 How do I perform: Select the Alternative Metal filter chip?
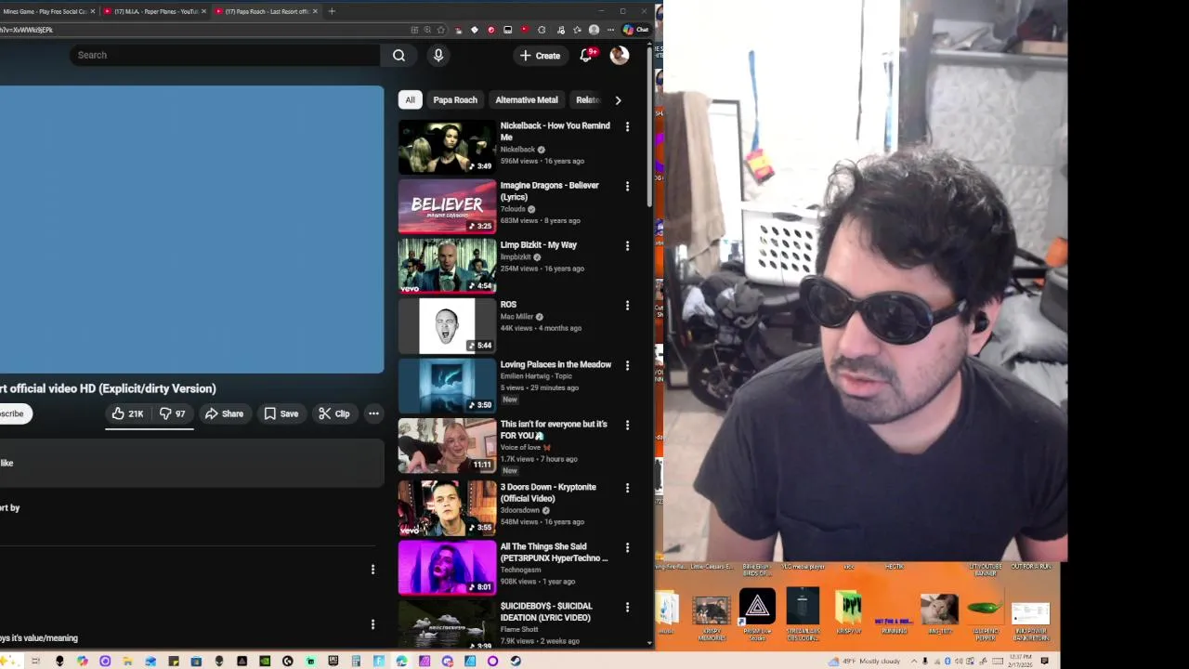527,99
